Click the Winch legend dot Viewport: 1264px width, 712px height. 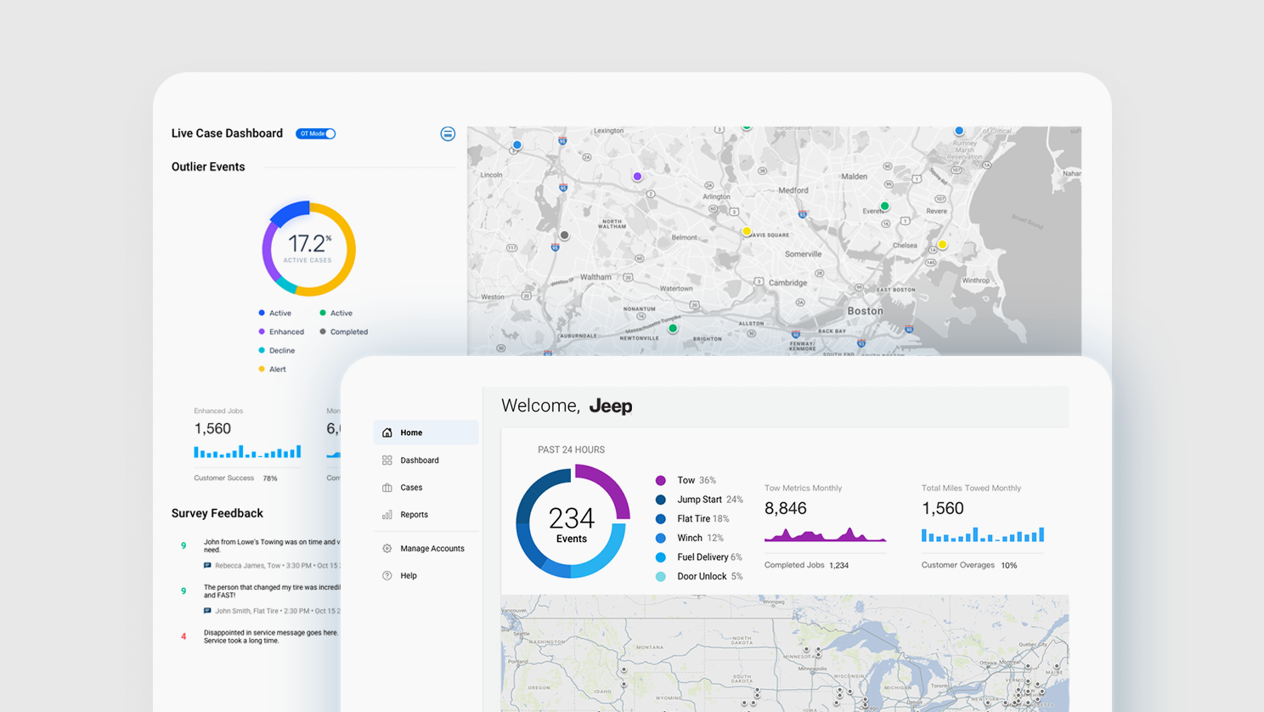(x=660, y=538)
